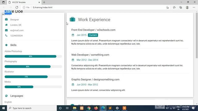The width and height of the screenshot is (198, 111).
Task: Click the home icon beside London, UK
Action: tap(6, 25)
